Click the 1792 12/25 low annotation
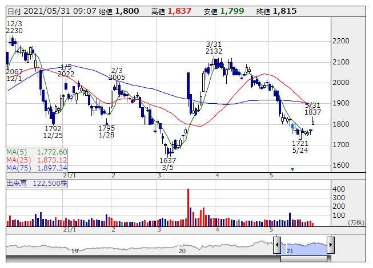Screen dimensions: 373x268 coord(53,132)
